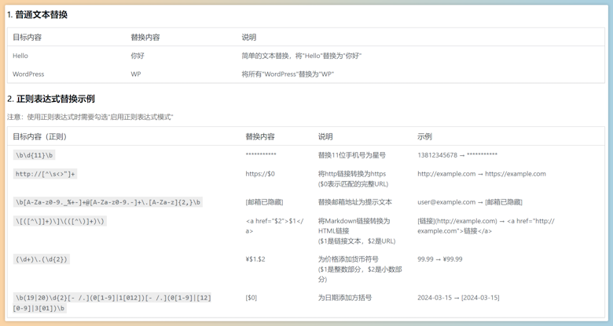Click replacement value '[$0]'
The image size is (613, 326).
[251, 298]
